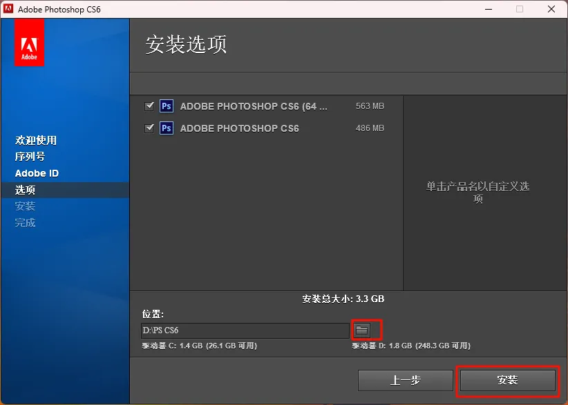This screenshot has width=568, height=405.
Task: Click the Ps icon of the 486 MB Photoshop CS6
Action: (167, 128)
